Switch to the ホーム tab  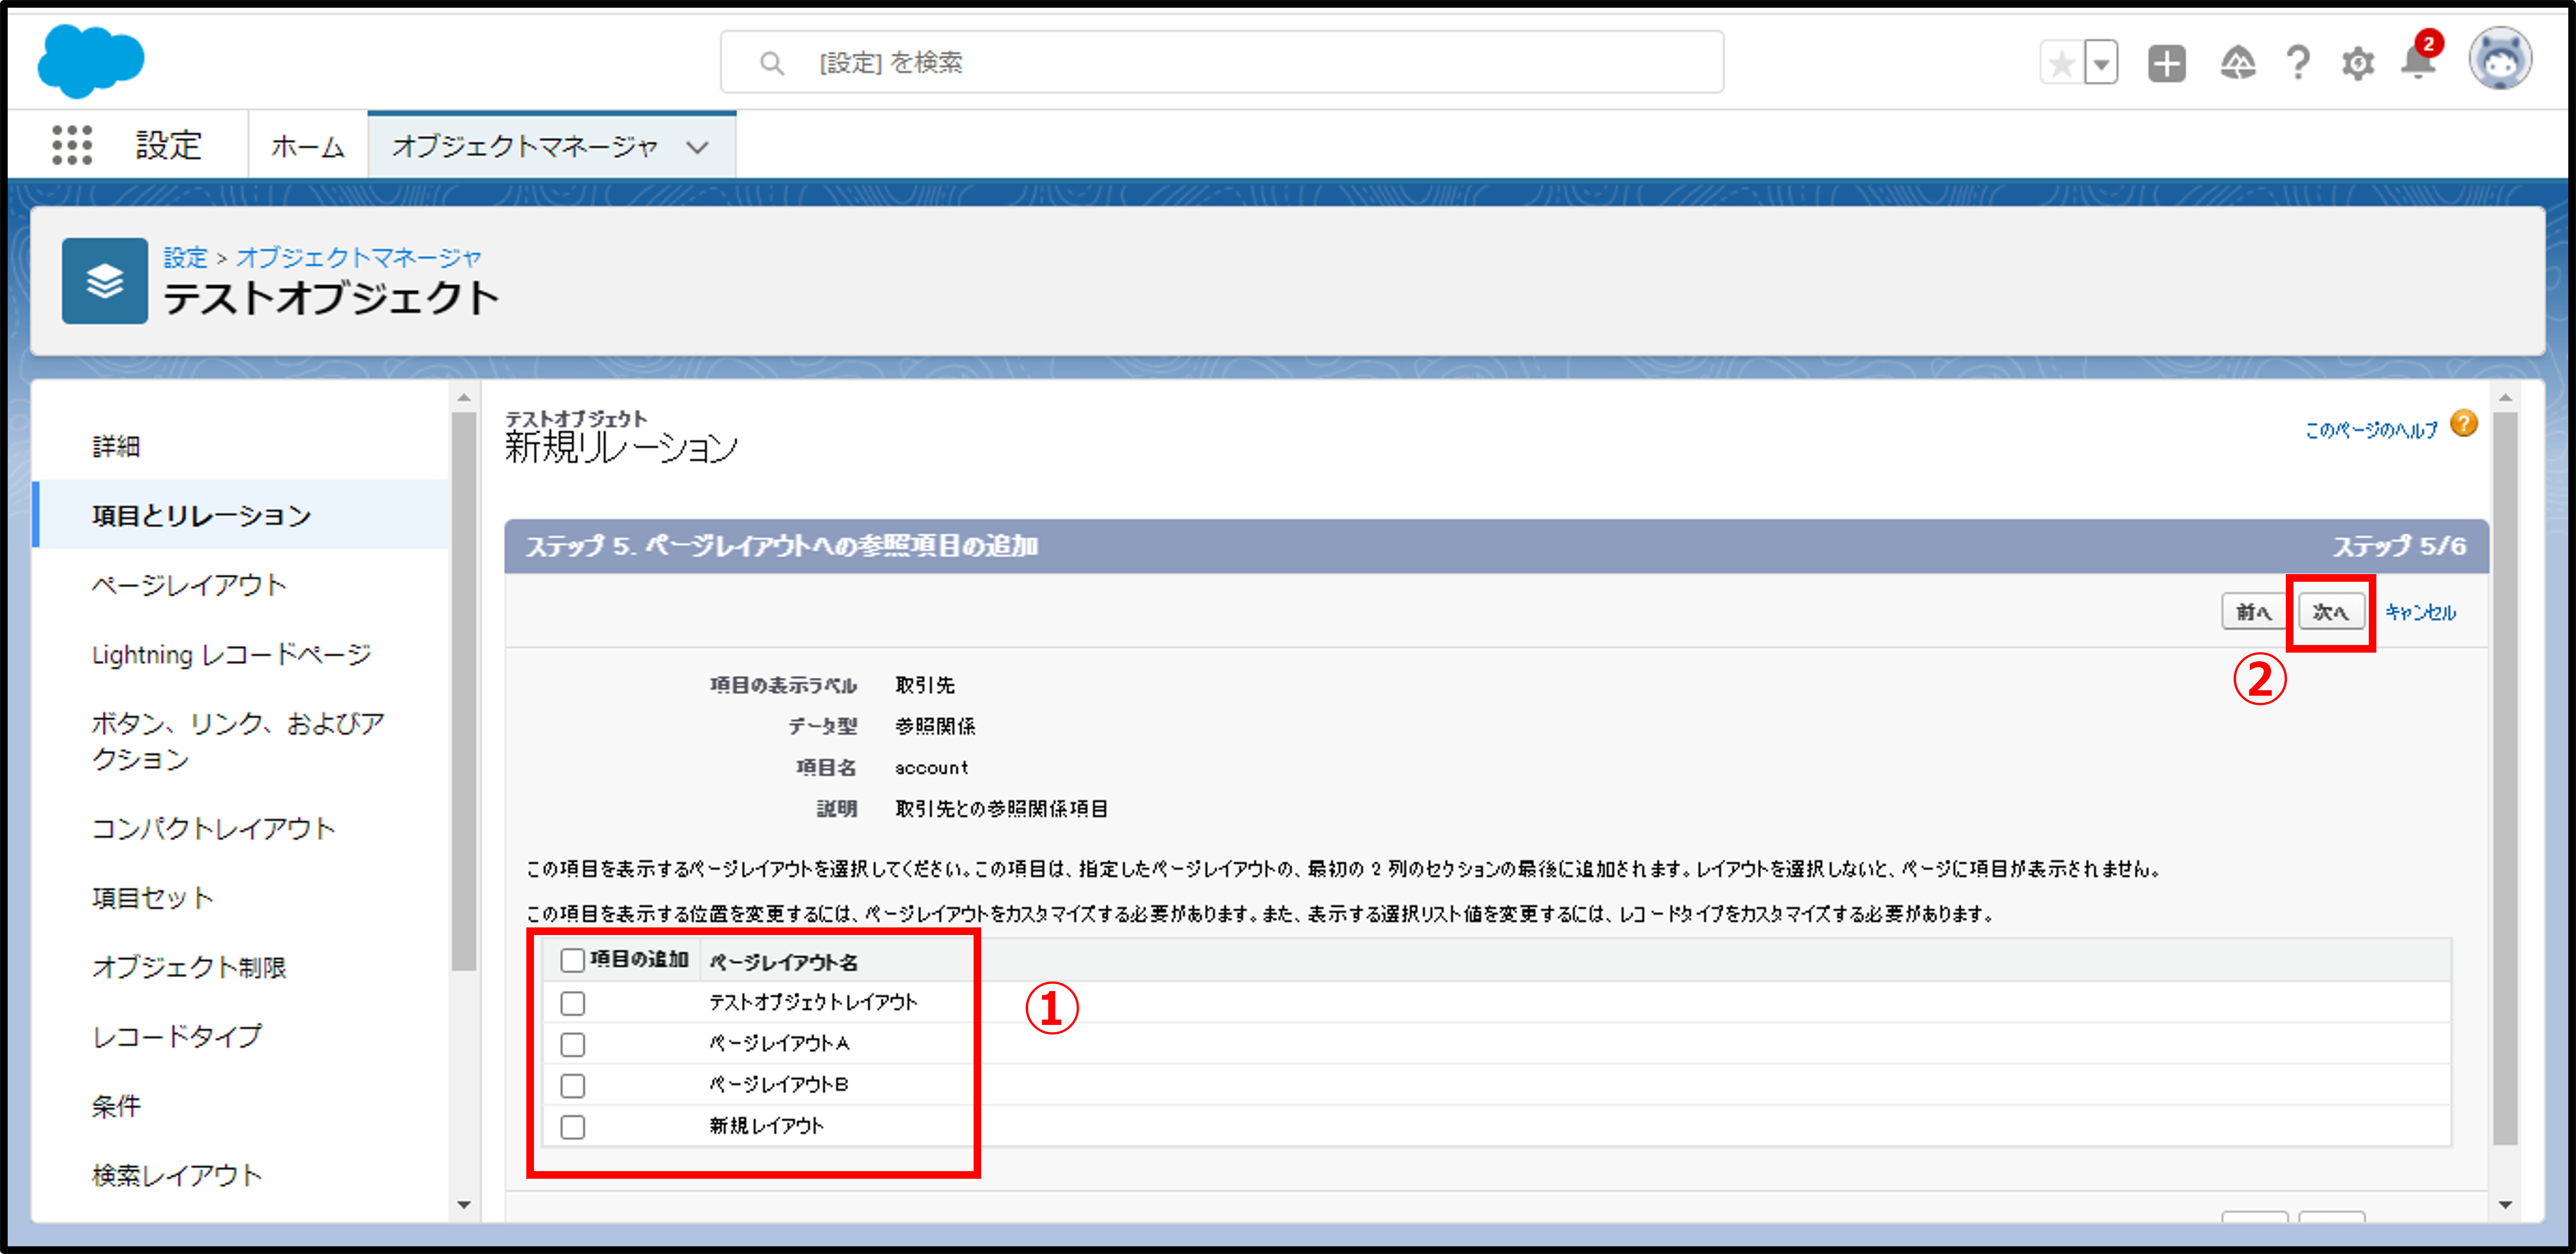coord(307,147)
